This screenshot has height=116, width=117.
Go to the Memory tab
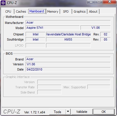coord(53,12)
